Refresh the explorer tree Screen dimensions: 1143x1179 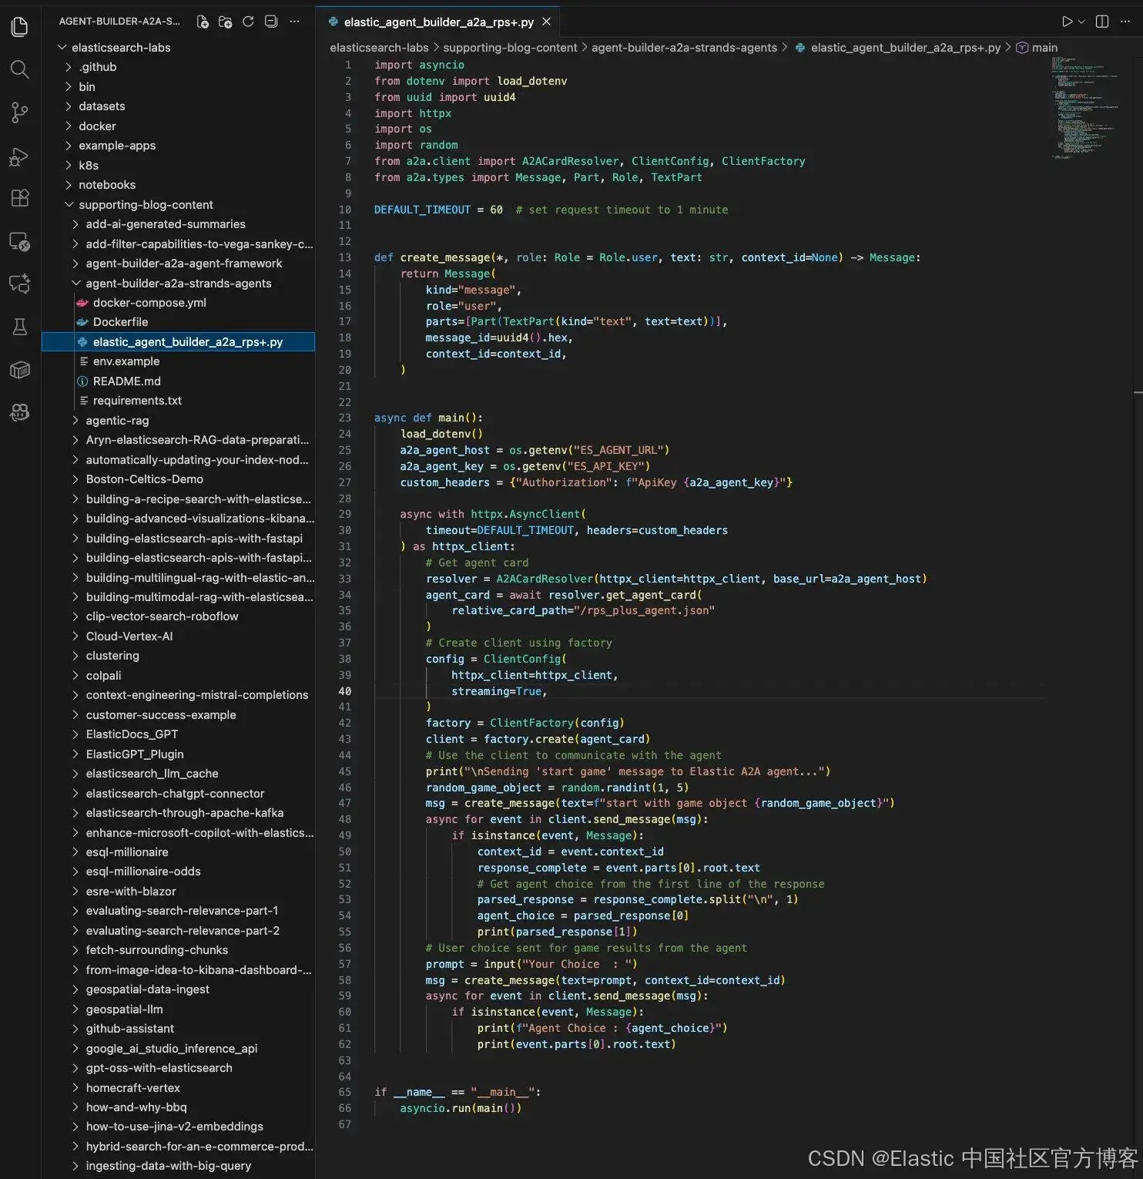click(x=248, y=22)
